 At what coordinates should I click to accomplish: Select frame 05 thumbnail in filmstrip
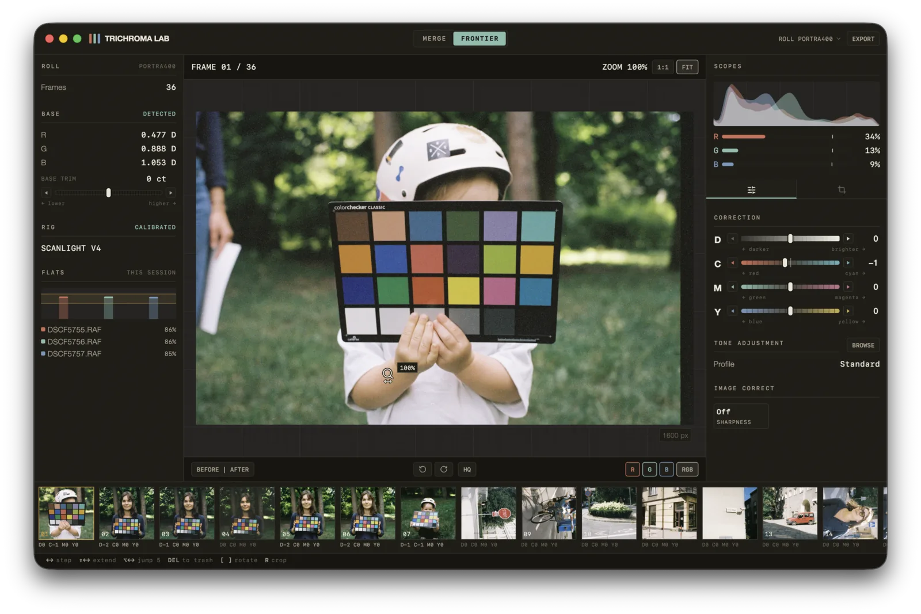tap(307, 513)
